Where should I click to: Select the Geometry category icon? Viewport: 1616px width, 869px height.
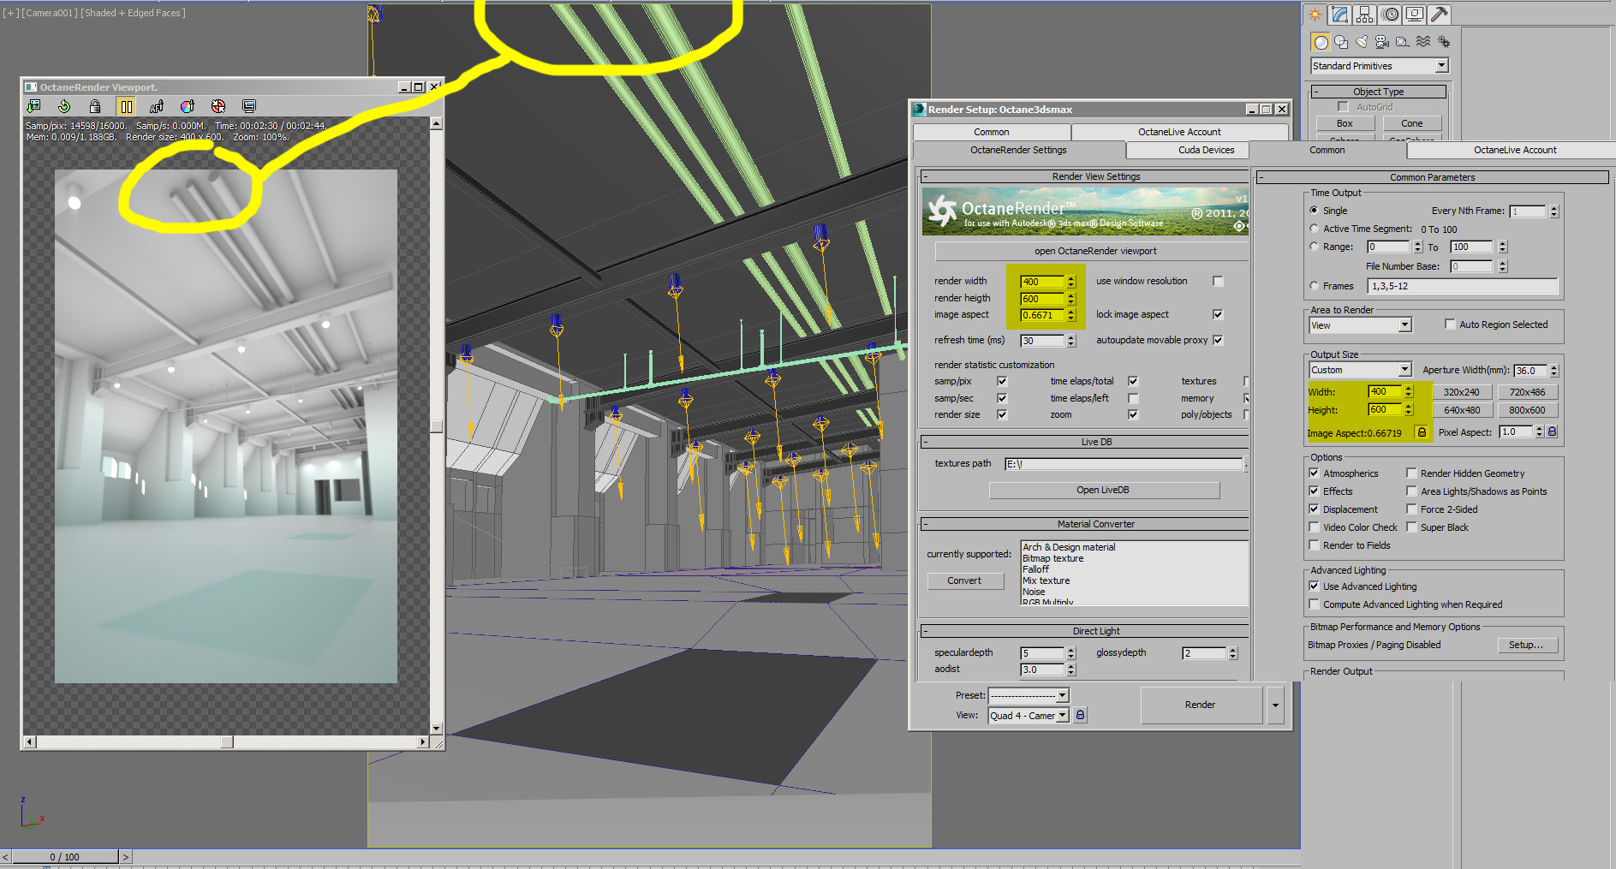[x=1321, y=42]
